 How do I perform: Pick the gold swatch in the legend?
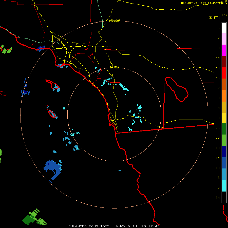224,107
